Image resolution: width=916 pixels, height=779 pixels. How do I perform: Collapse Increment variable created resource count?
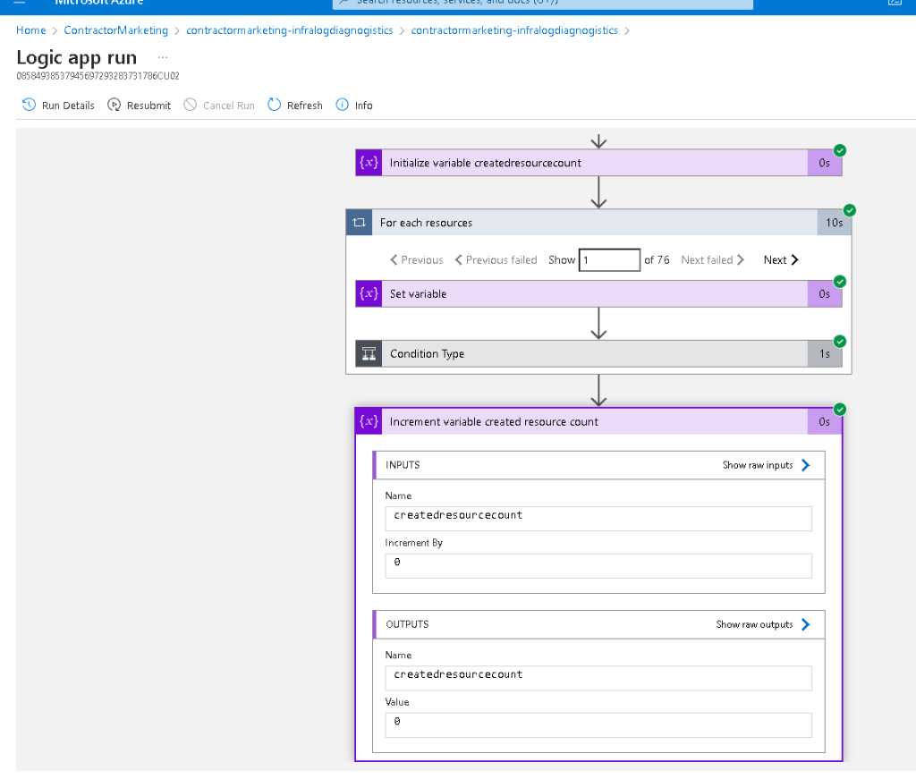[598, 421]
